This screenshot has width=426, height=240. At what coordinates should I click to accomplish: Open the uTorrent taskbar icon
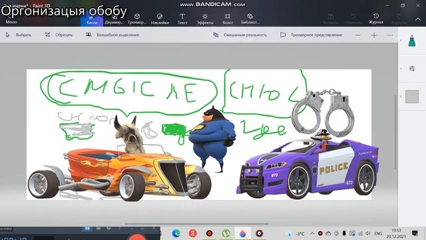click(x=226, y=233)
